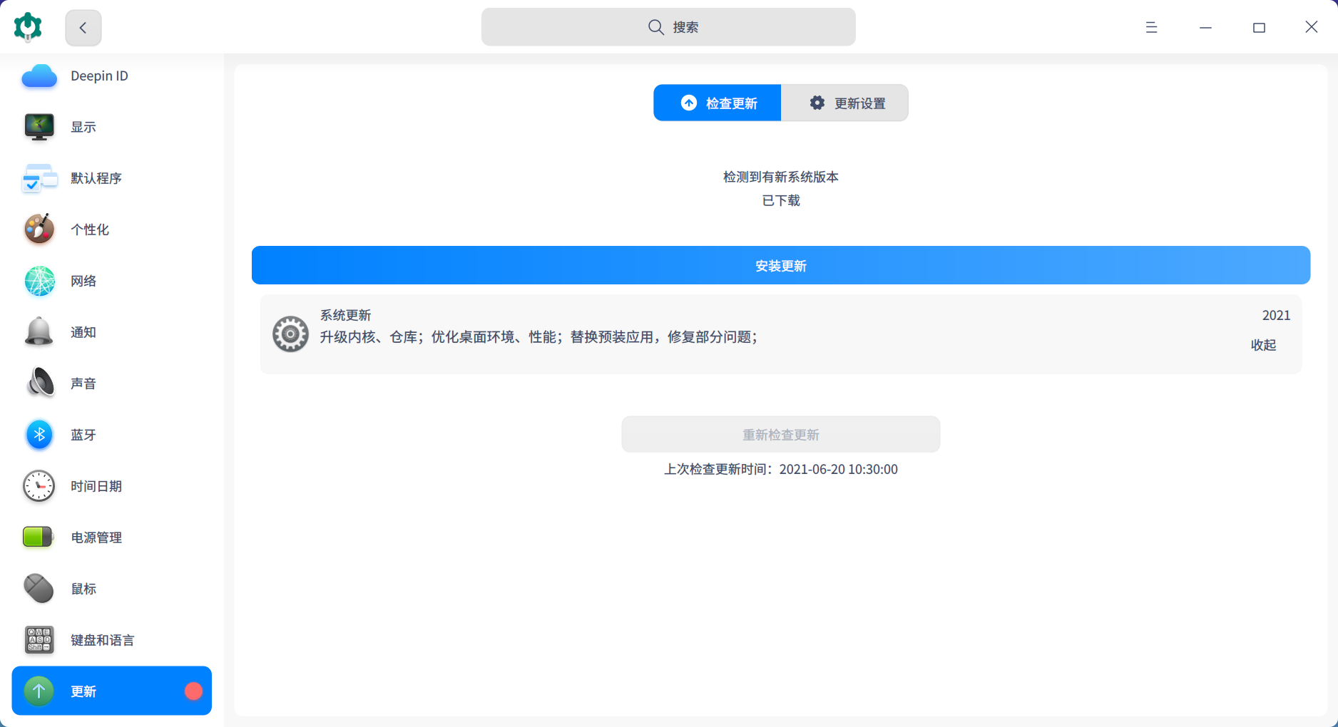Switch to the 更新设置 tab
Screen dimensions: 1338x727
tap(844, 103)
